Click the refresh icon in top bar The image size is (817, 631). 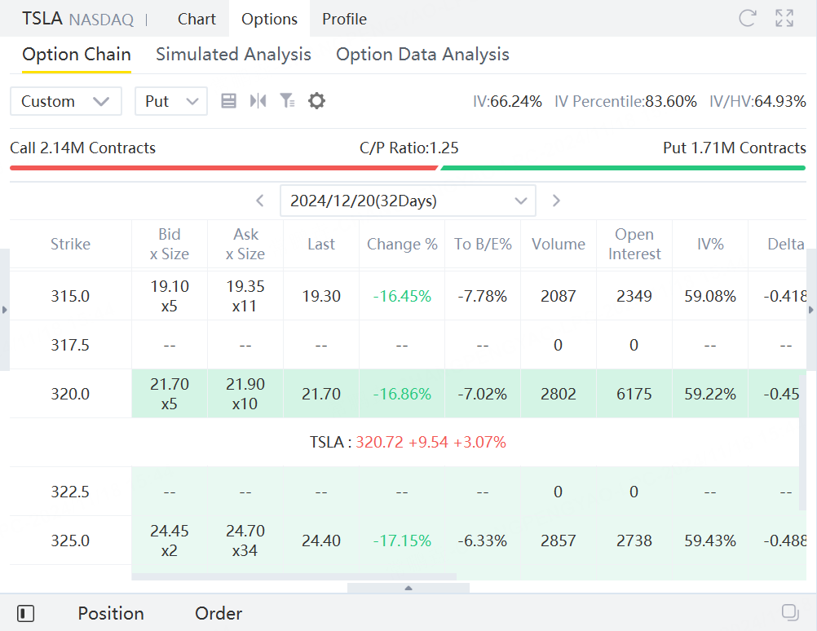747,19
